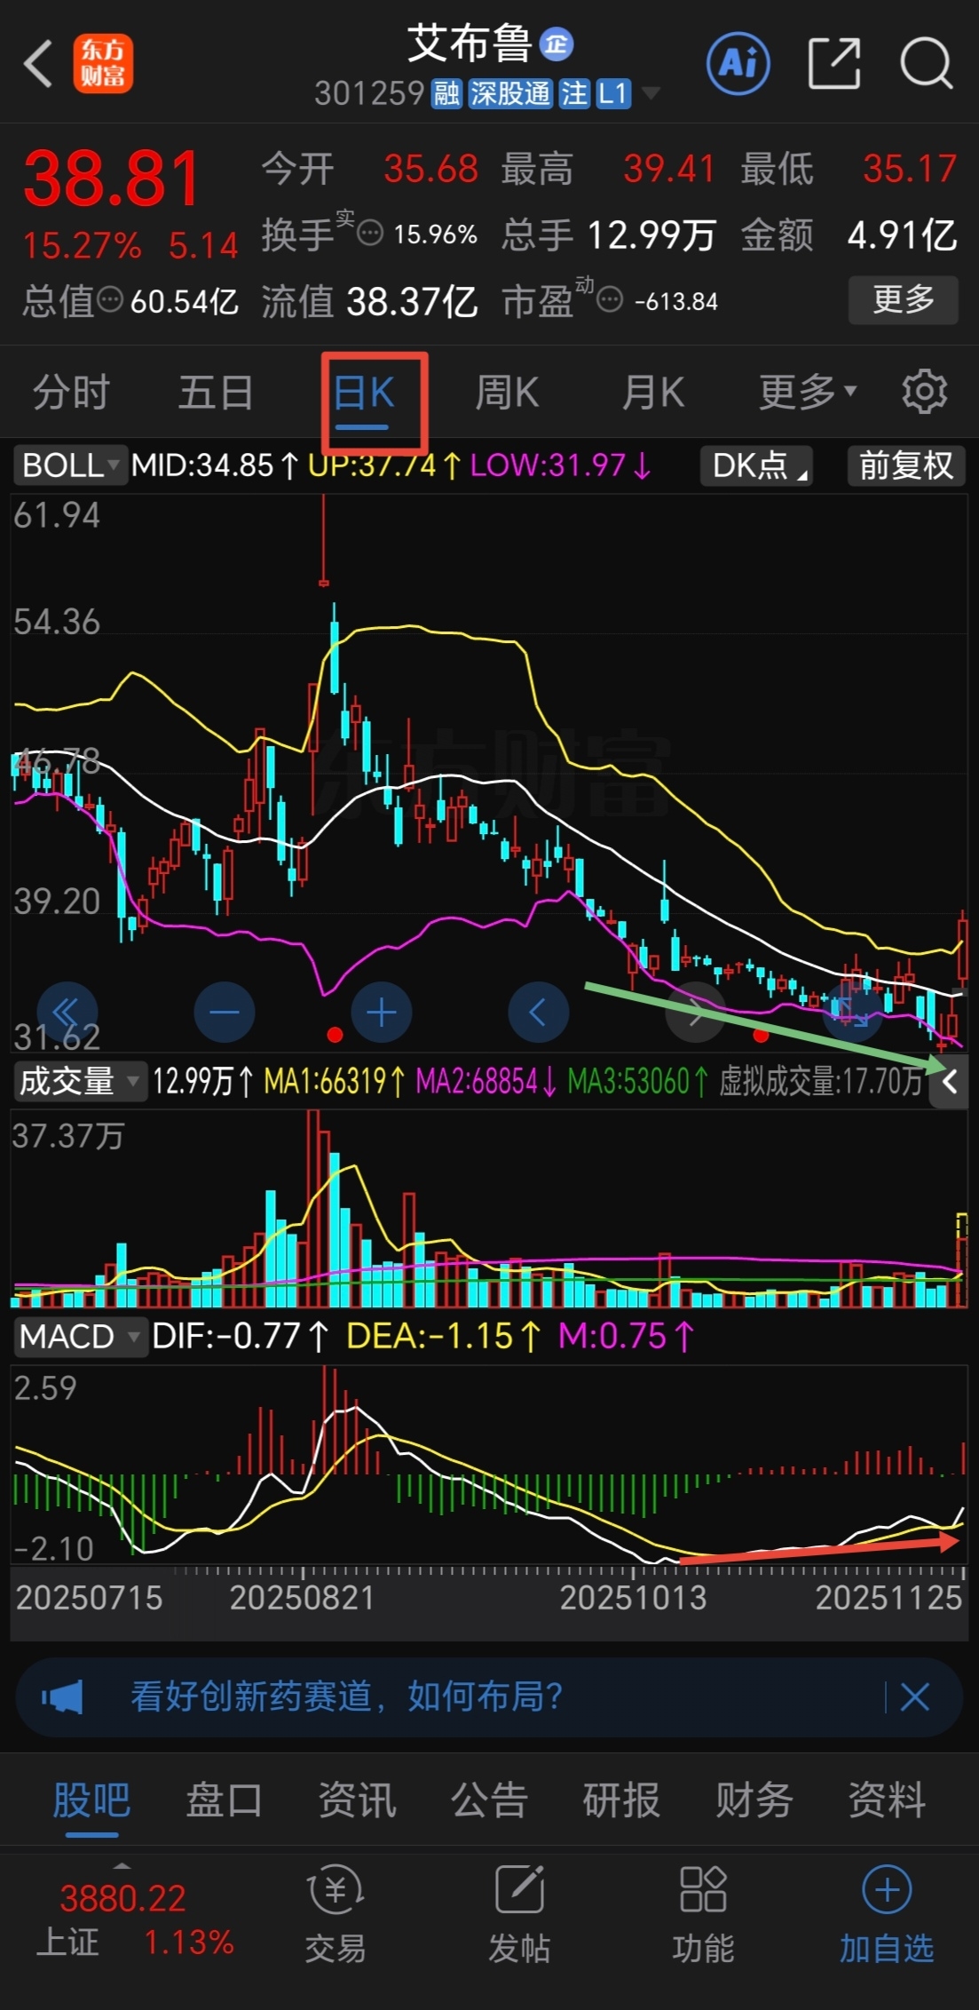This screenshot has width=979, height=2010.
Task: Collapse side panel arrow beside volume row
Action: [949, 1082]
